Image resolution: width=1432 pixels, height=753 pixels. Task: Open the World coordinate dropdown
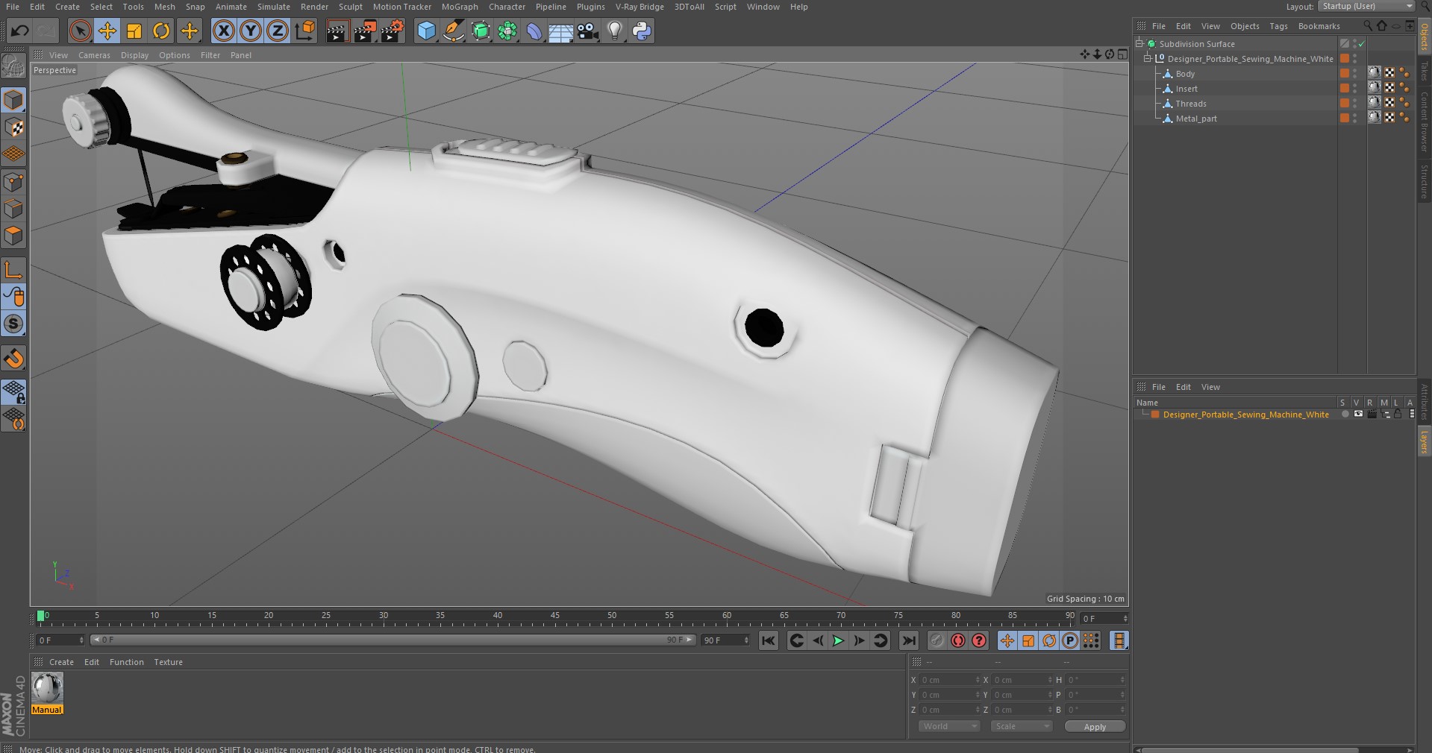948,726
